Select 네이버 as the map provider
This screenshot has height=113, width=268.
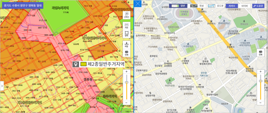pyautogui.click(x=245, y=6)
